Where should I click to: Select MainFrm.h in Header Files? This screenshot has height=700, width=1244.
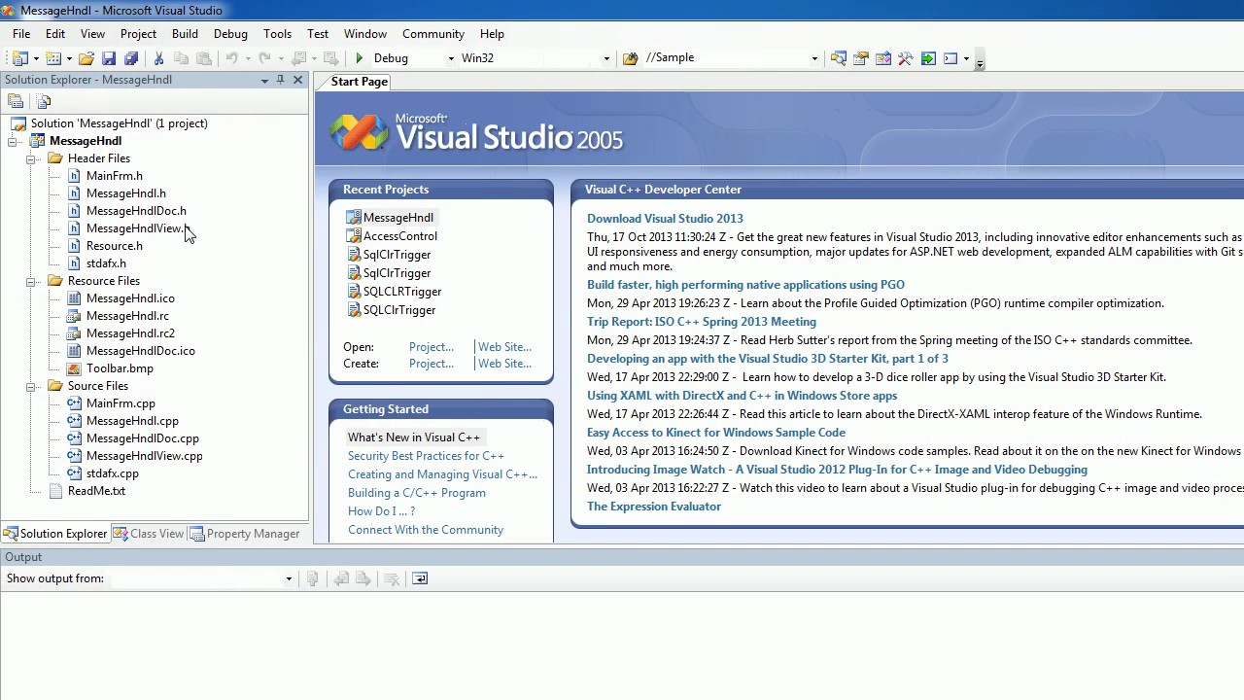click(x=114, y=176)
